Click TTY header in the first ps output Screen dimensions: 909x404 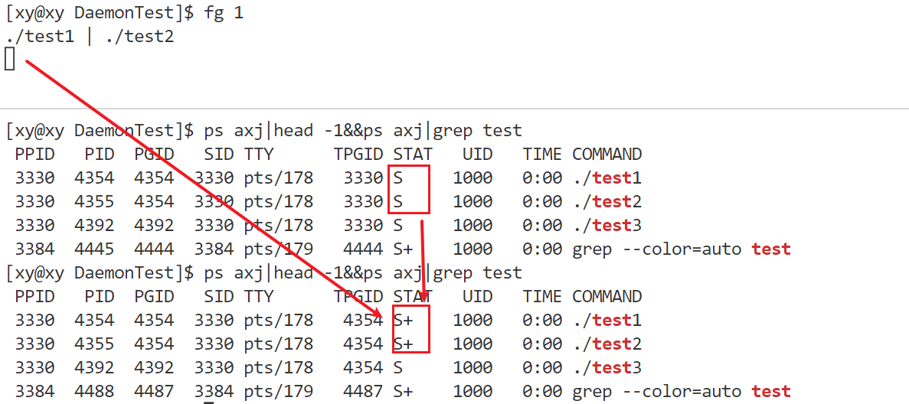(x=258, y=155)
